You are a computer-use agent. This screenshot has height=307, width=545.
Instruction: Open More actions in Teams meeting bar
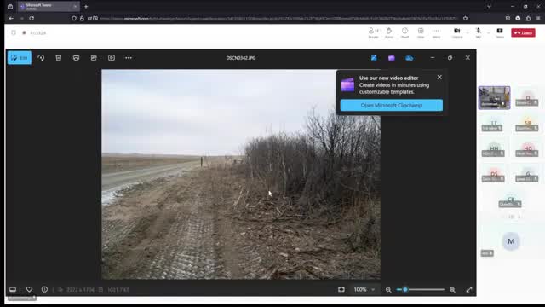[x=437, y=32]
